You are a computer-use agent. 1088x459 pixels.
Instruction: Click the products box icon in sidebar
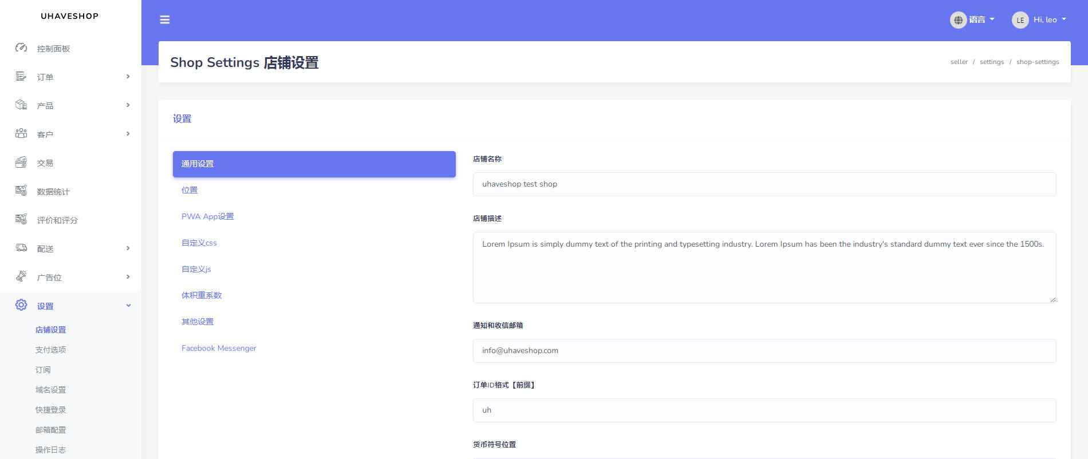pyautogui.click(x=21, y=105)
